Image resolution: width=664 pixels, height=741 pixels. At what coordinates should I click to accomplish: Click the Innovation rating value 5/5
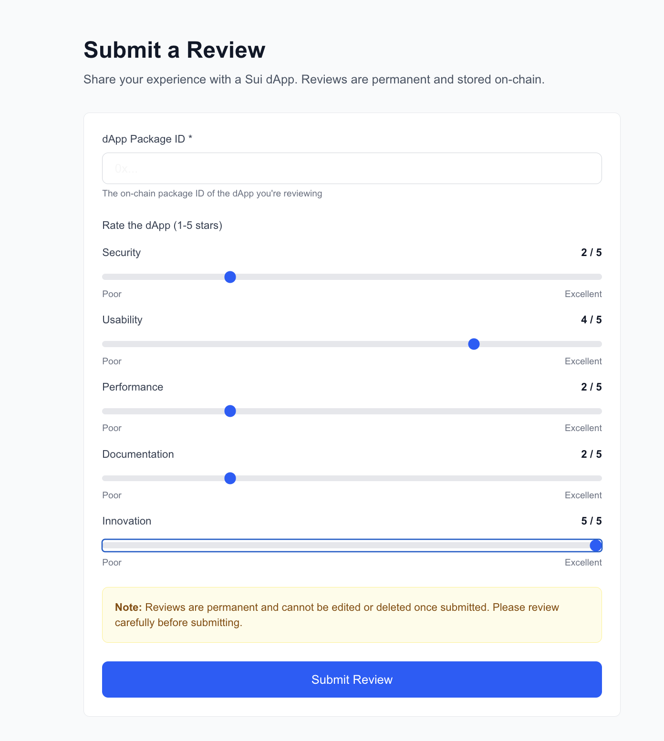591,521
